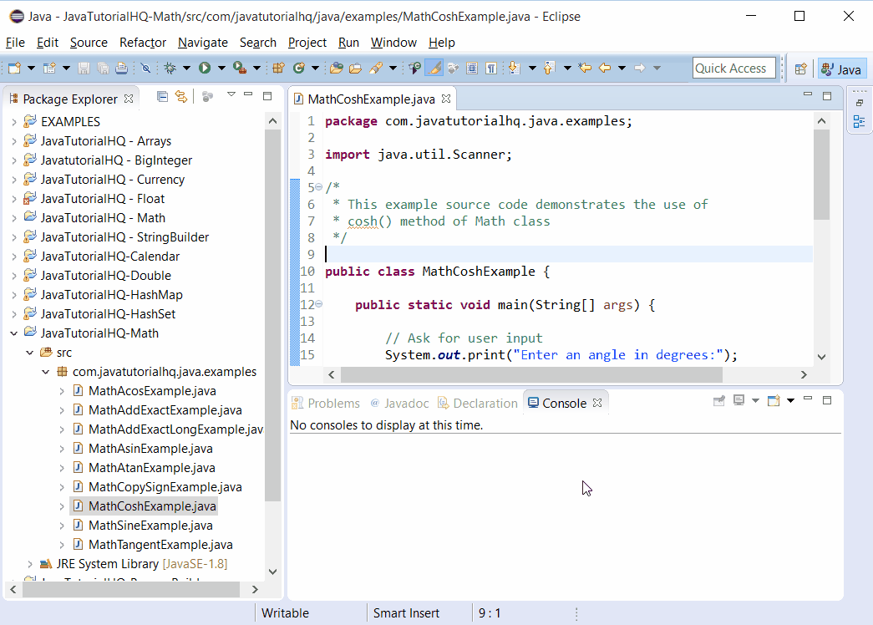Expand the JRE System Library node
This screenshot has height=625, width=873.
[30, 564]
